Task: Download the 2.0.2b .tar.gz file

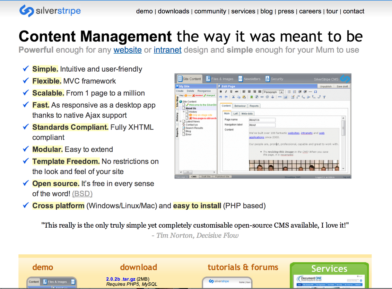Action: [121, 279]
